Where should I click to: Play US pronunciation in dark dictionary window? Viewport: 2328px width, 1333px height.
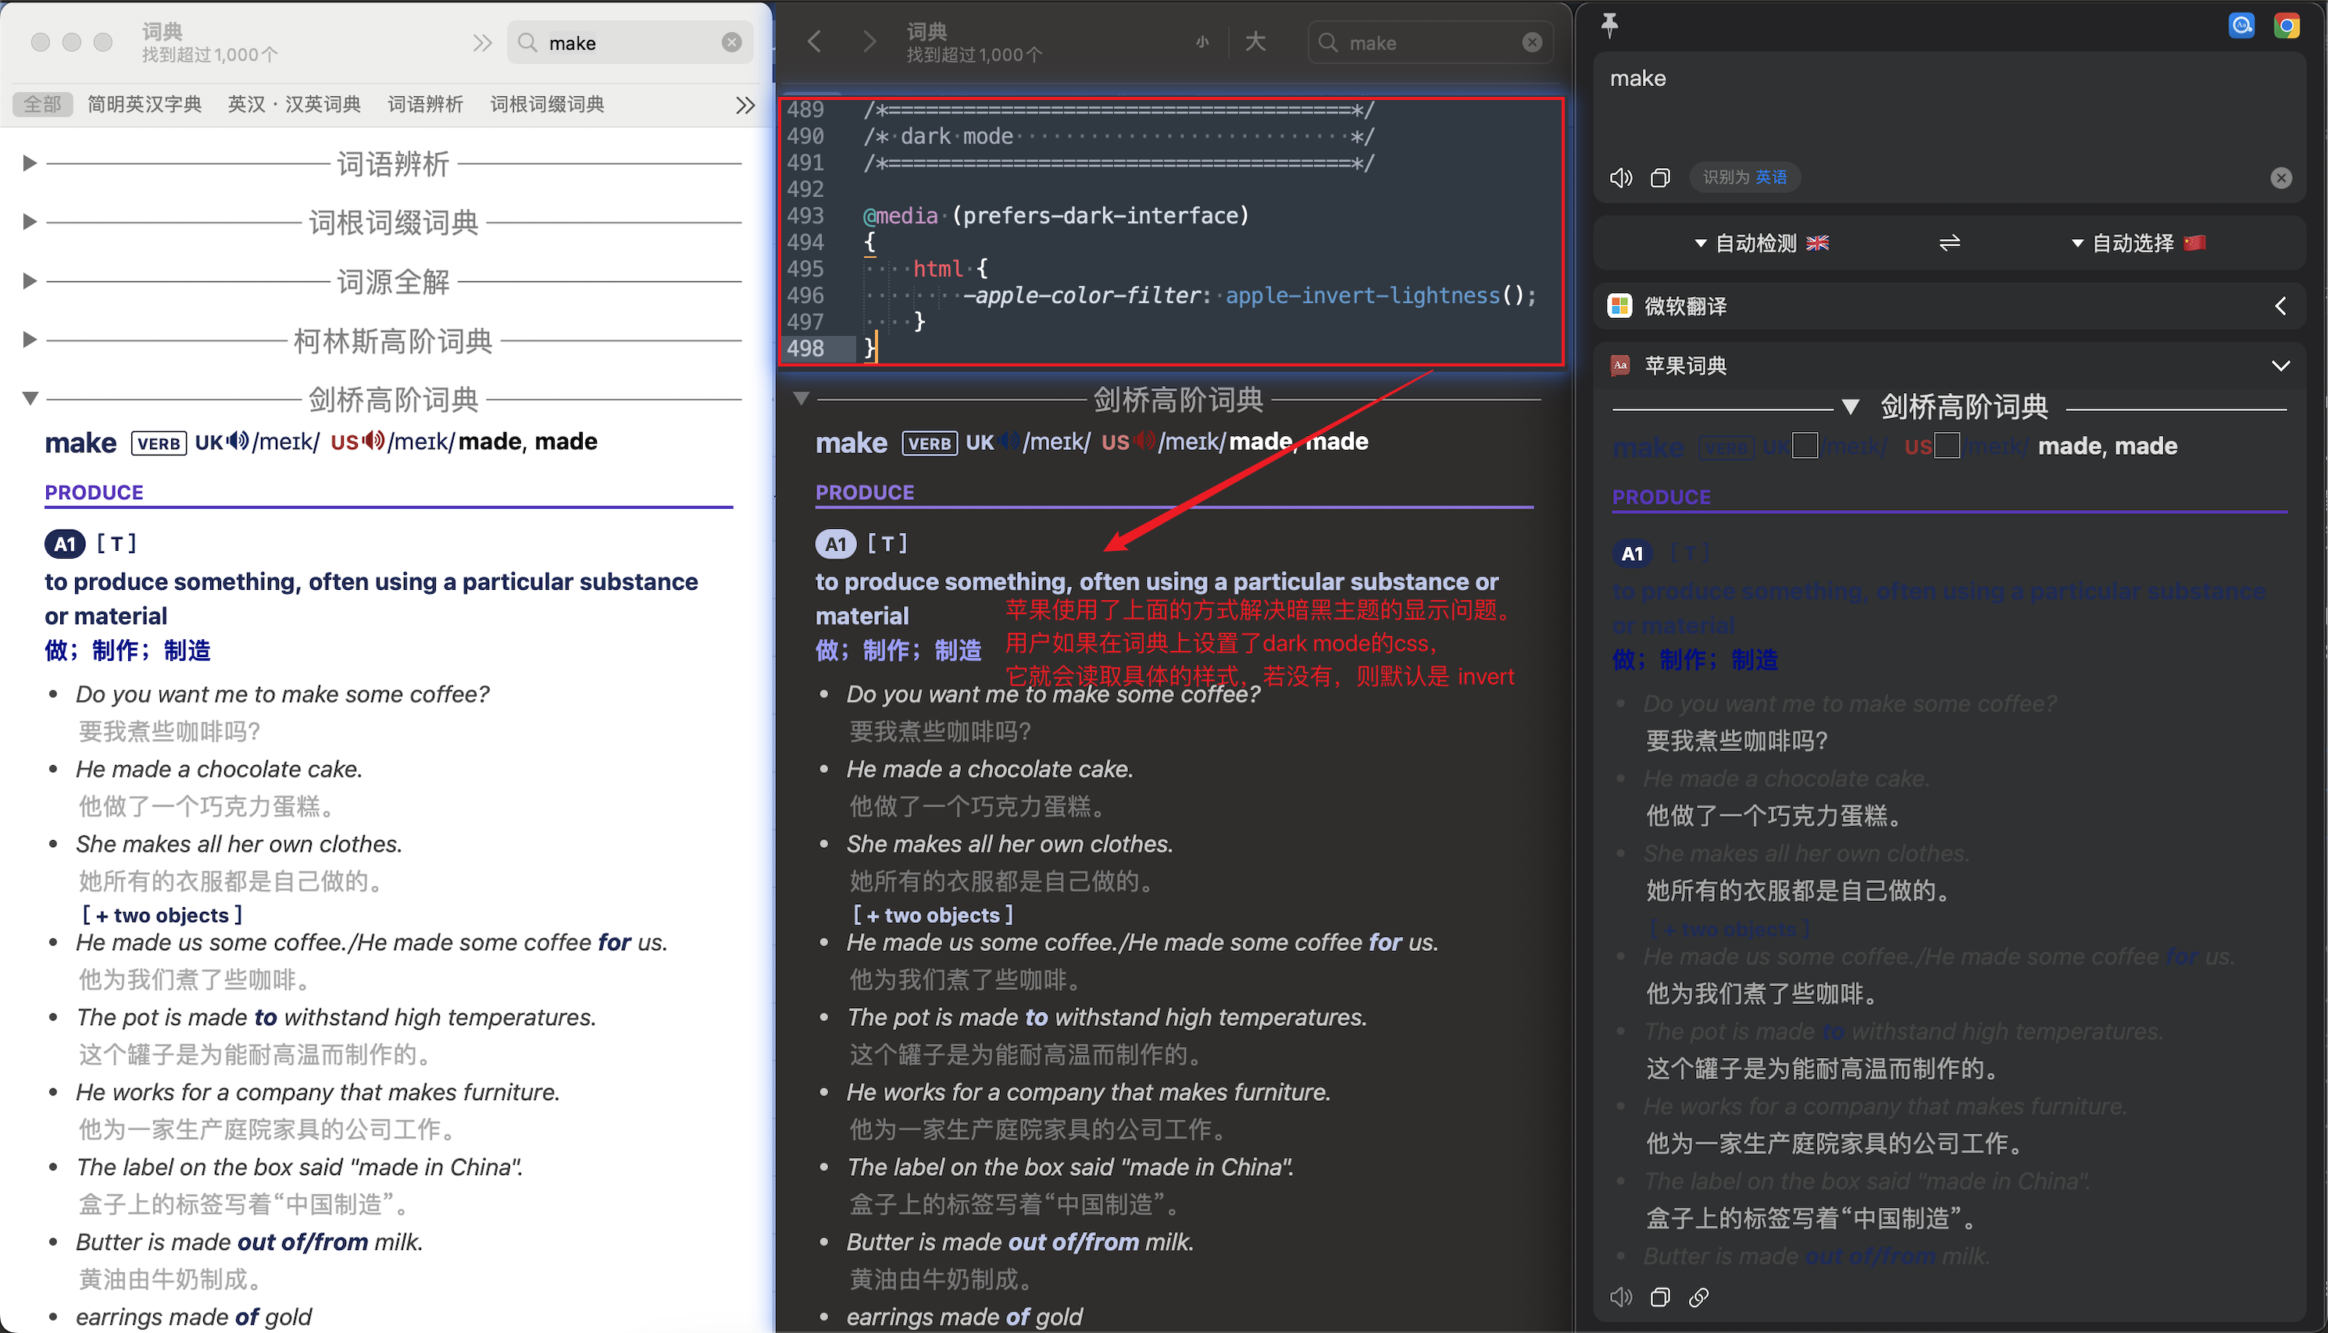(x=1144, y=441)
